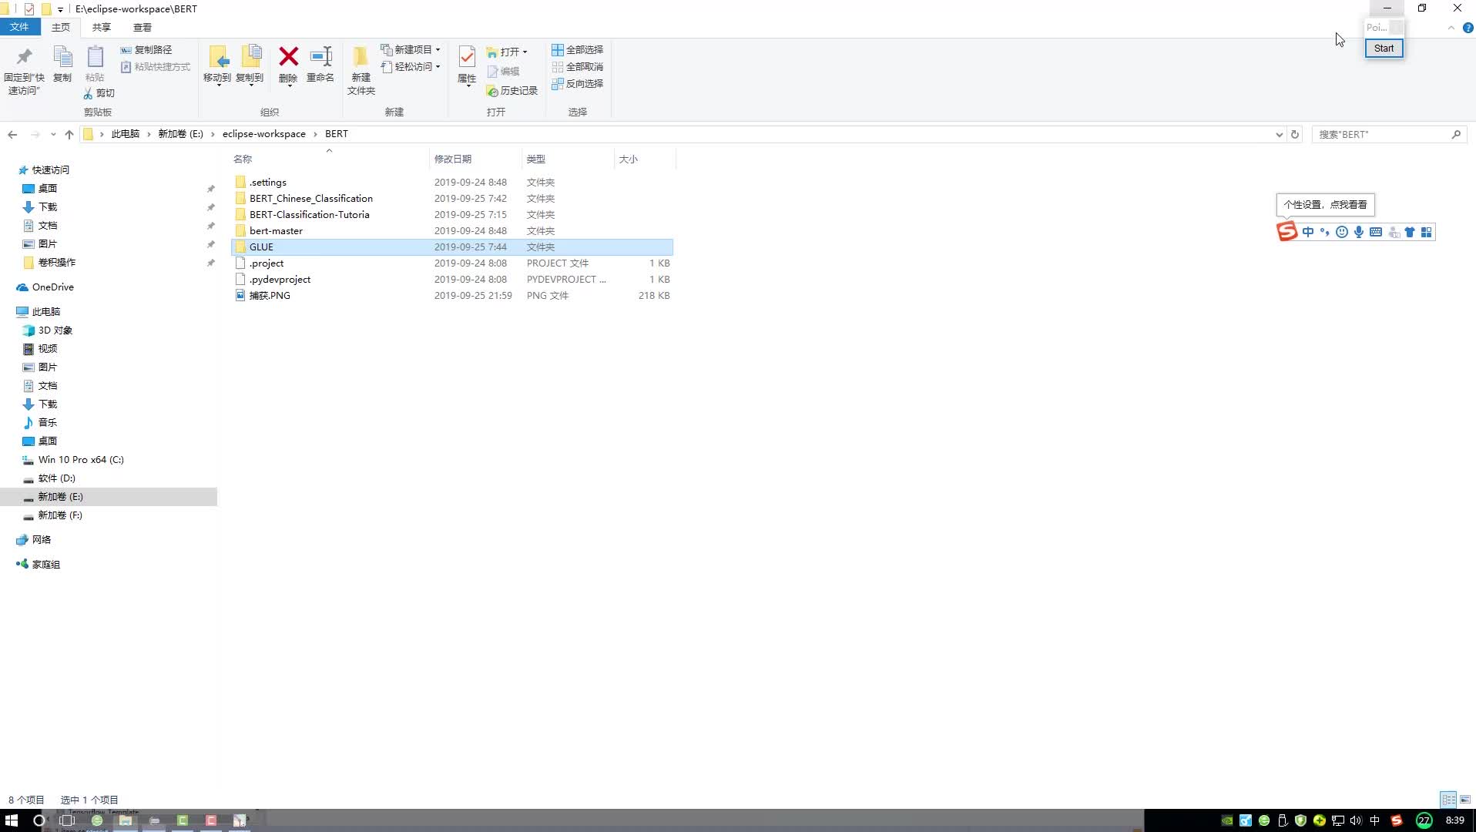Click the History (历史记录) button
1476x832 pixels.
coord(512,91)
